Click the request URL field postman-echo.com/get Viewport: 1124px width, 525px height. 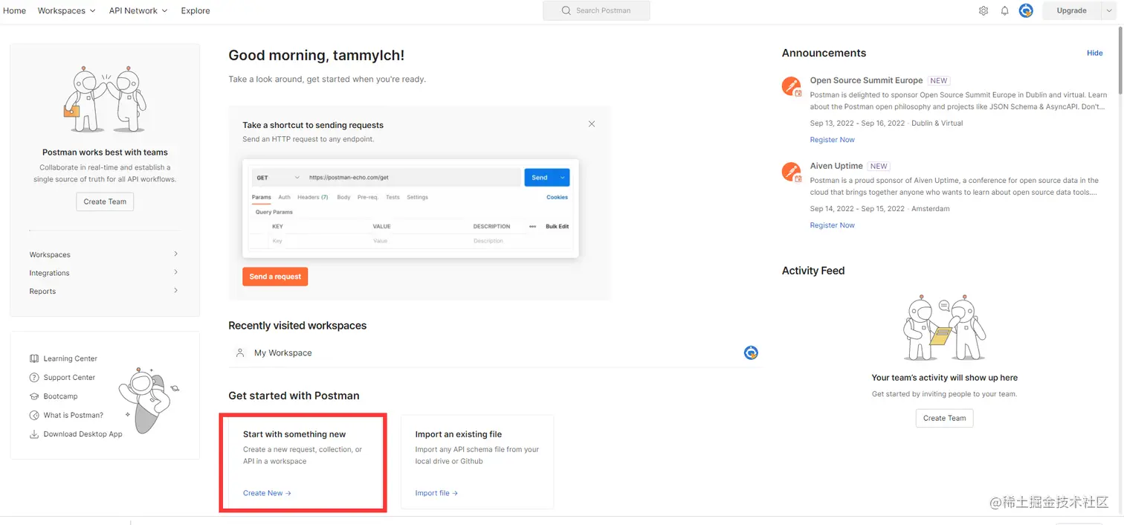coord(413,178)
